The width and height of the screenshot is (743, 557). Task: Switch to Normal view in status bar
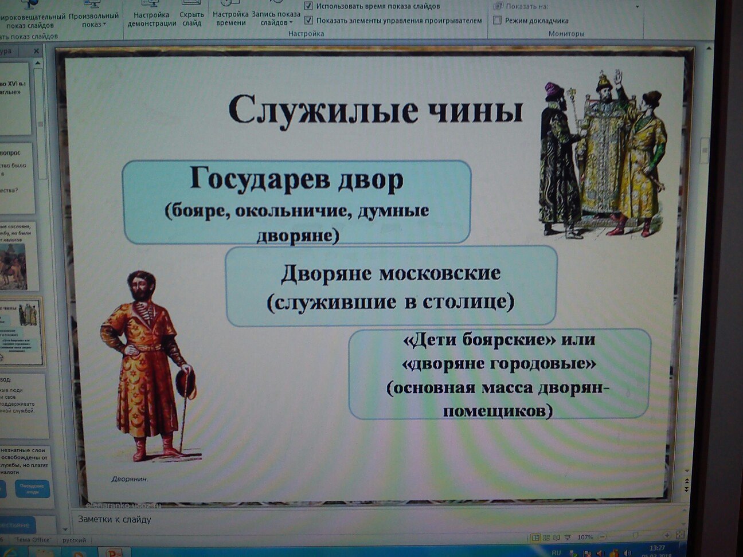coord(536,538)
